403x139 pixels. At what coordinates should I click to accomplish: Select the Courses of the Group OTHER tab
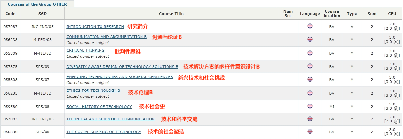pos(37,4)
